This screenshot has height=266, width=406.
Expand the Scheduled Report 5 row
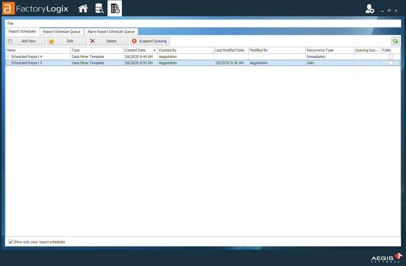(x=8, y=63)
